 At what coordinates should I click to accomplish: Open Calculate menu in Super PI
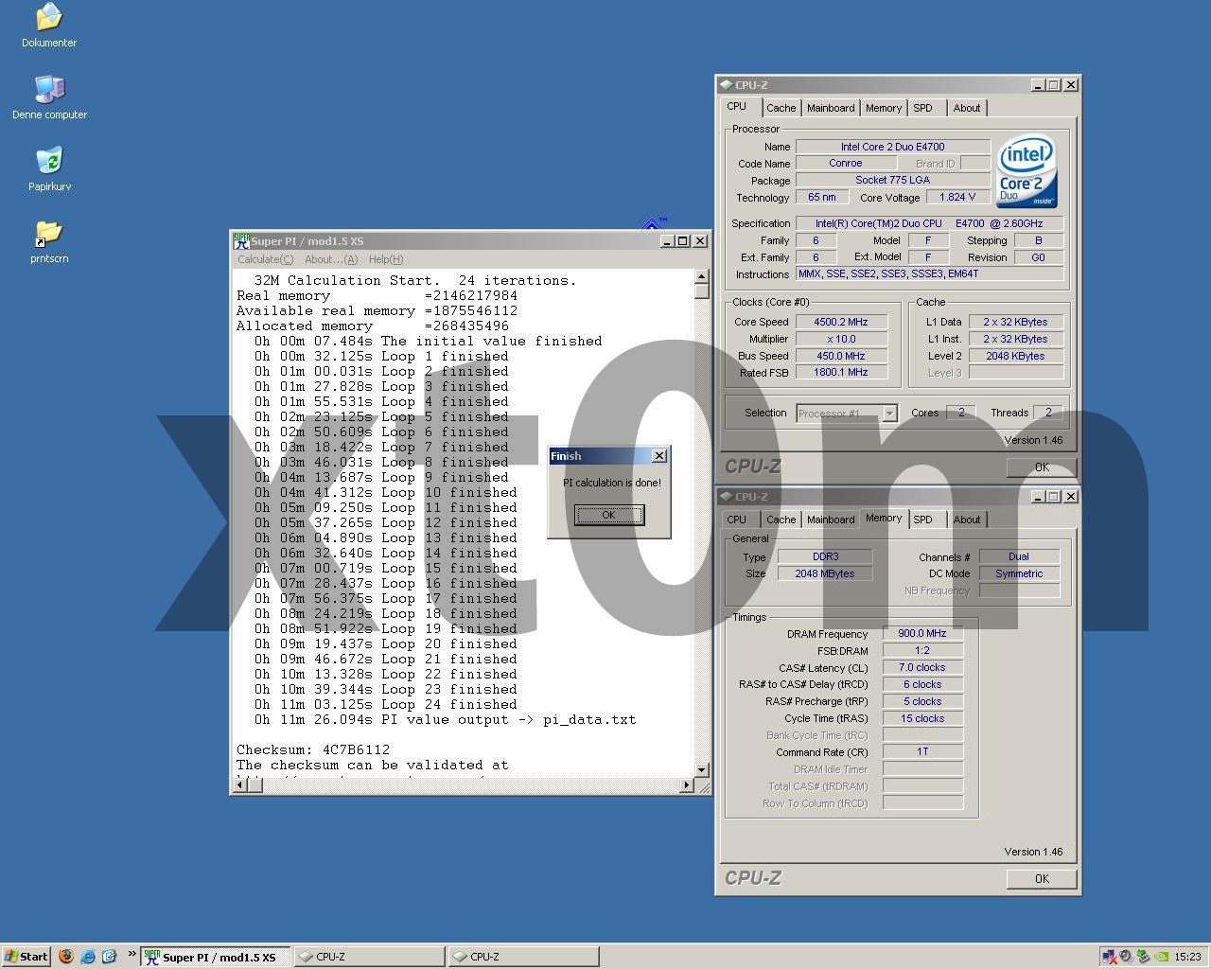point(265,259)
